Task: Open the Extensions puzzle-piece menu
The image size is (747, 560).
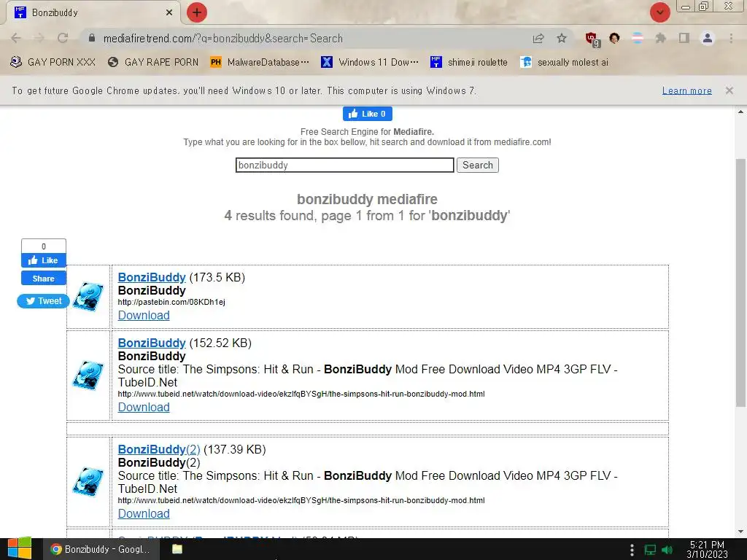Action: click(660, 38)
